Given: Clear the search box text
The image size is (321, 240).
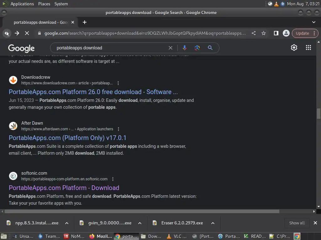Looking at the screenshot, I should tap(170, 48).
